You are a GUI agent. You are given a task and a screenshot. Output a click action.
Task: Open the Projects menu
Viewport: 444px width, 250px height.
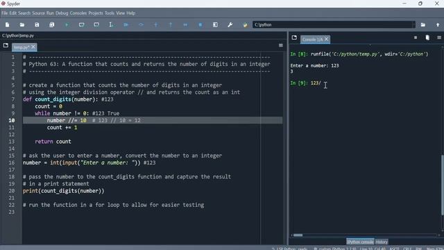point(96,13)
